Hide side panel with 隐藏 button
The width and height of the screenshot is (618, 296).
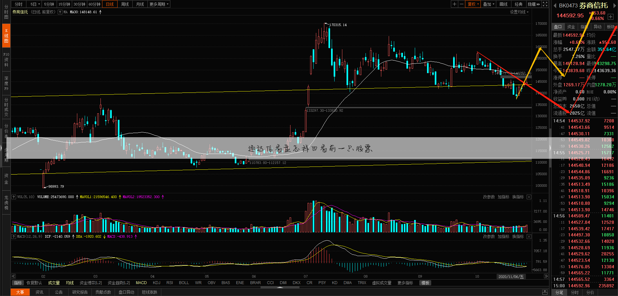pyautogui.click(x=534, y=4)
